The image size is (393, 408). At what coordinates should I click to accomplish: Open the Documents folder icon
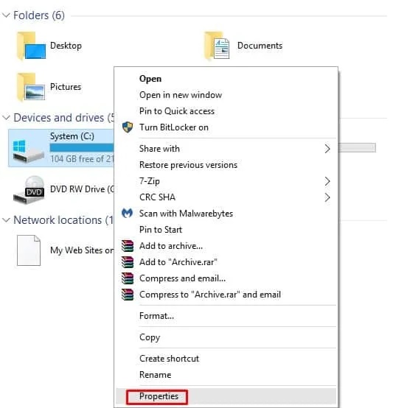tap(217, 46)
